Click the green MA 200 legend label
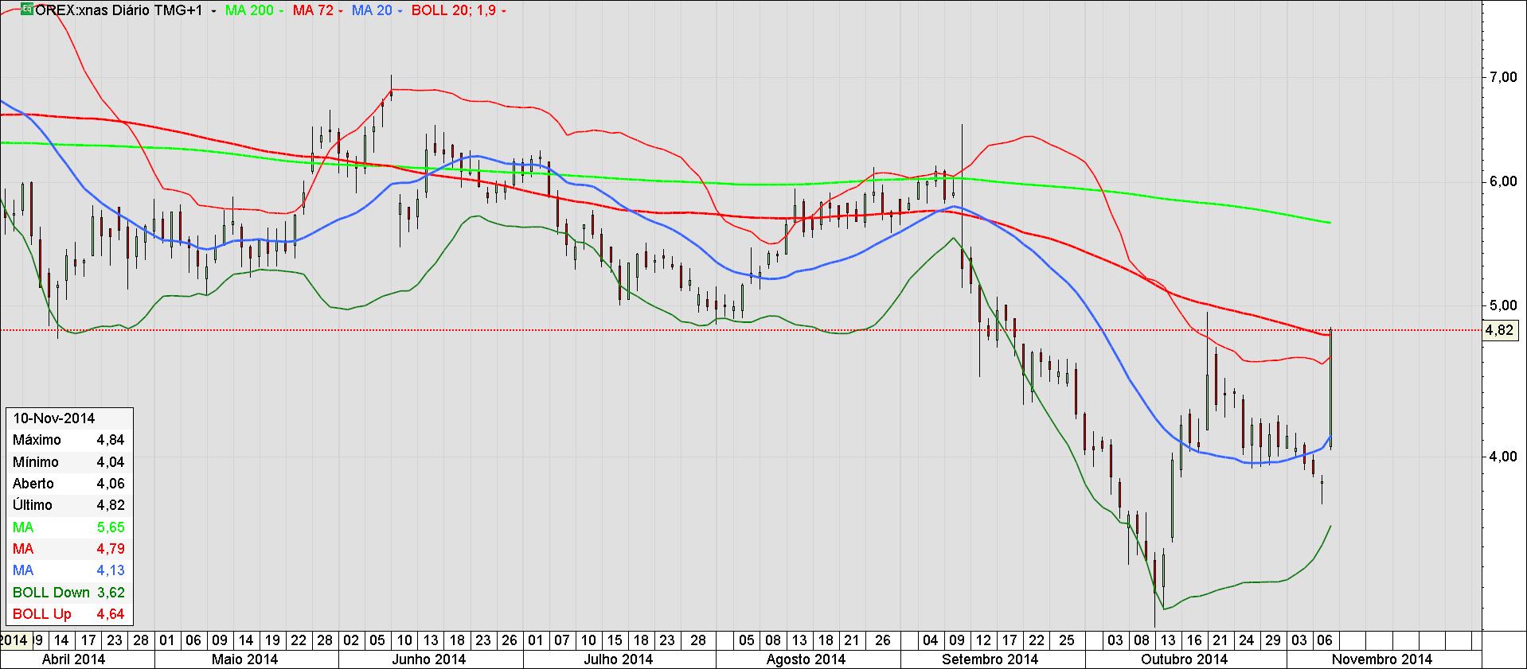 pos(249,10)
